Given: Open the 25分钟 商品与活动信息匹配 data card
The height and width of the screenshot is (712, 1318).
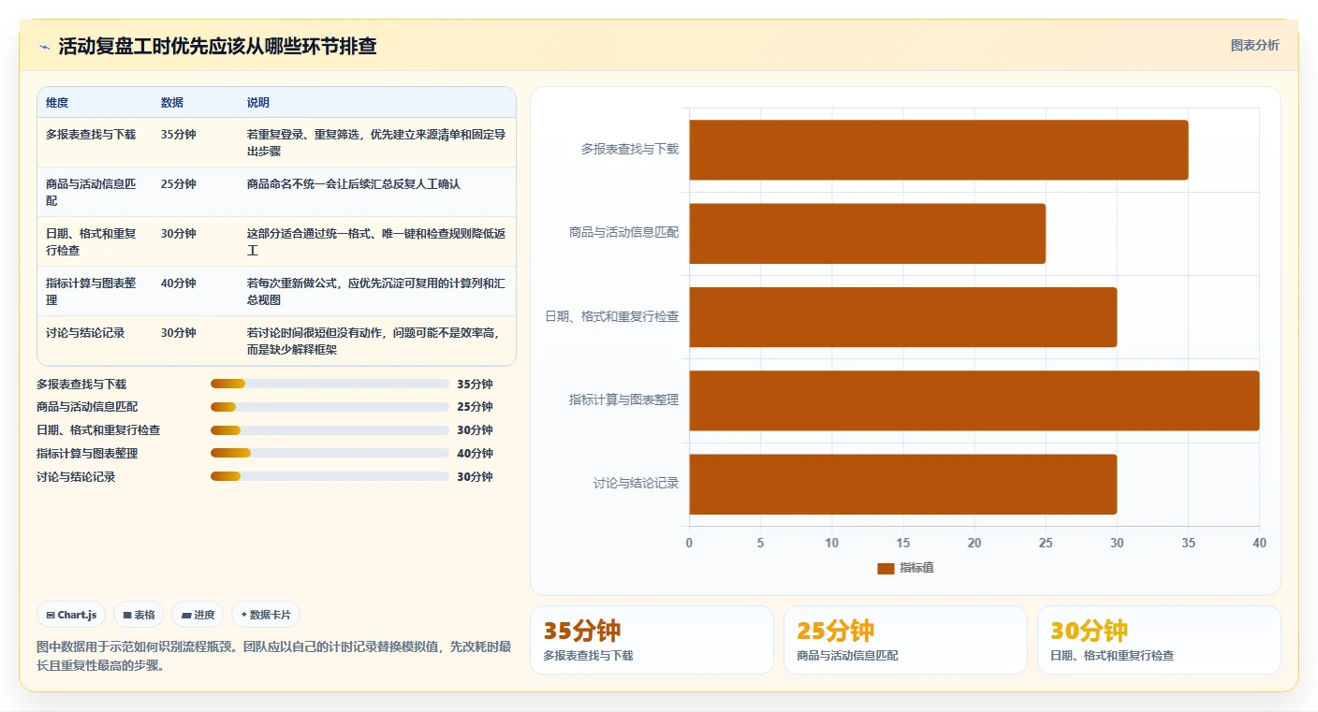Looking at the screenshot, I should pyautogui.click(x=905, y=640).
